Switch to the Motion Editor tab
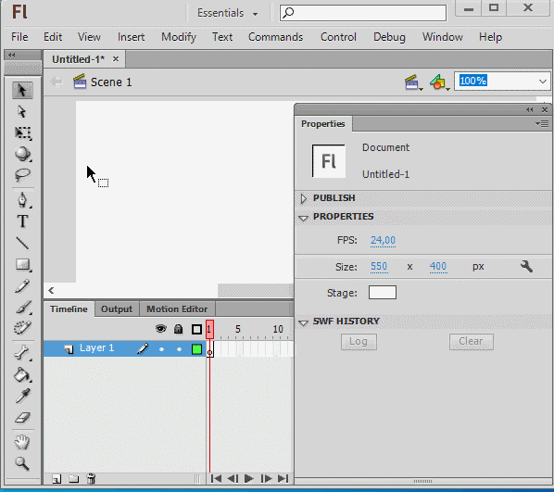554x492 pixels. [x=177, y=309]
